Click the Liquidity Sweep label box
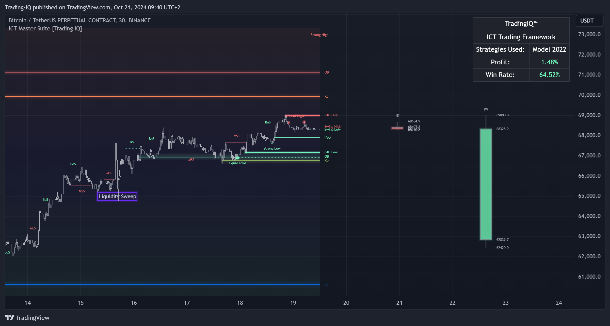This screenshot has width=610, height=326. tap(117, 196)
